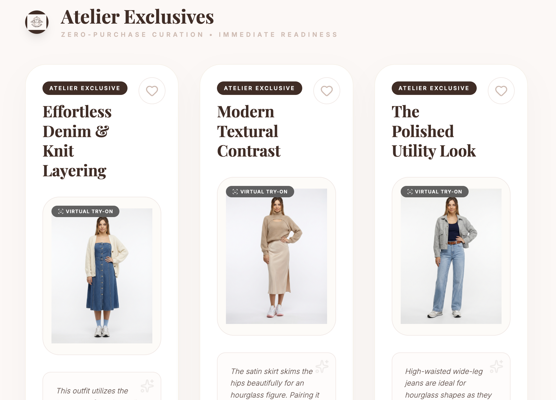Click the ClosetMuse logo icon
The height and width of the screenshot is (400, 556).
tap(37, 22)
